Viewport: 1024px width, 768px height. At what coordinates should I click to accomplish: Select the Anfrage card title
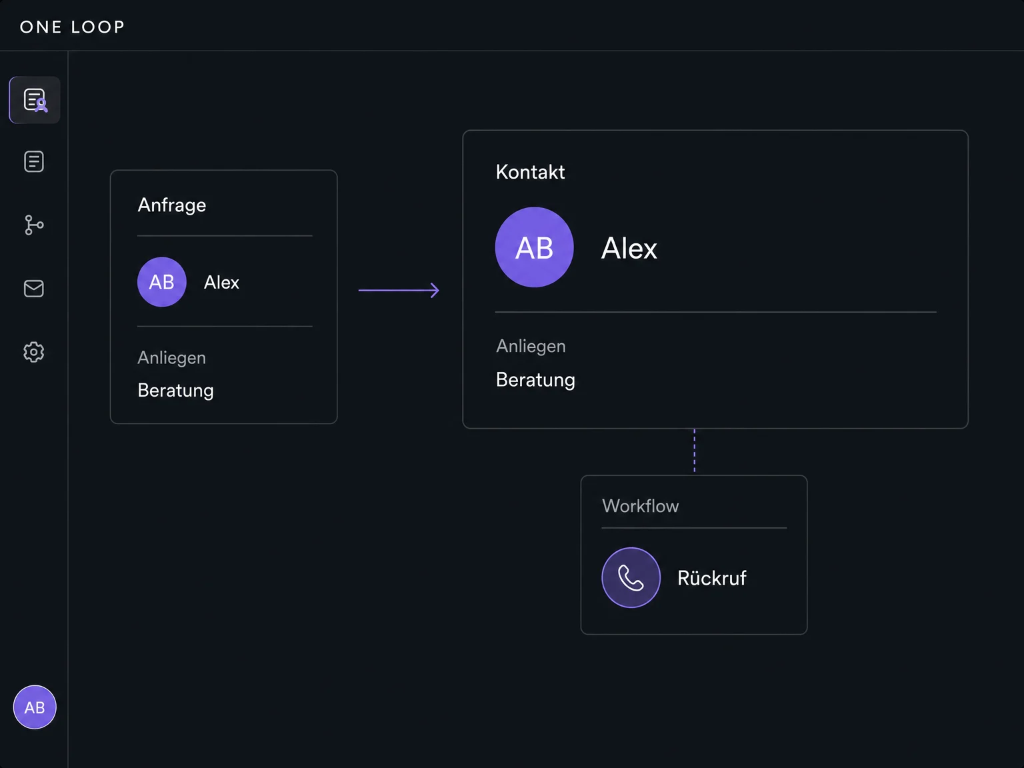point(172,205)
